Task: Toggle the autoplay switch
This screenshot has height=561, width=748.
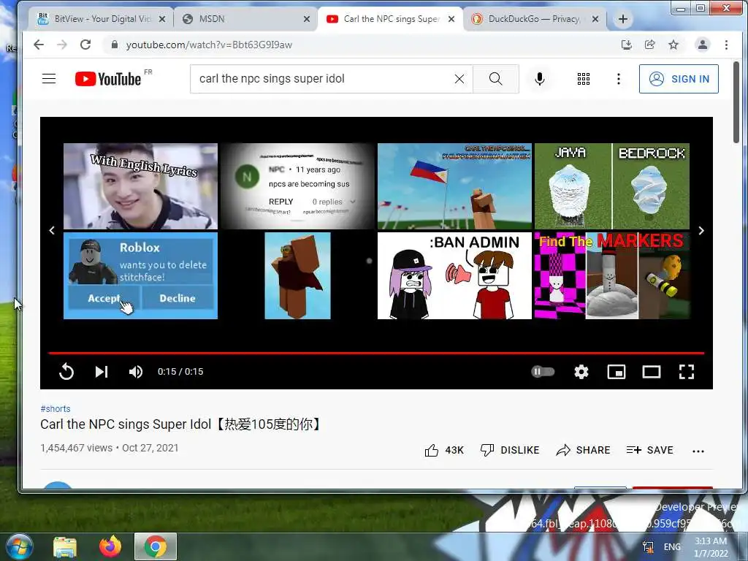Action: tap(543, 372)
